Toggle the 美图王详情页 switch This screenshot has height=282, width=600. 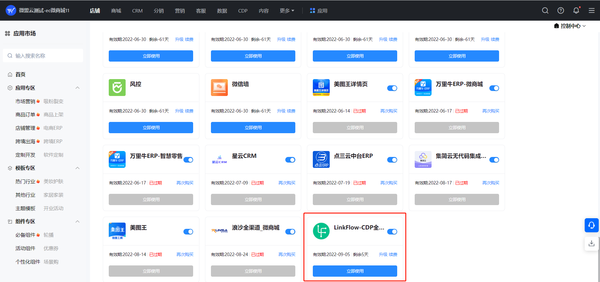(x=392, y=88)
